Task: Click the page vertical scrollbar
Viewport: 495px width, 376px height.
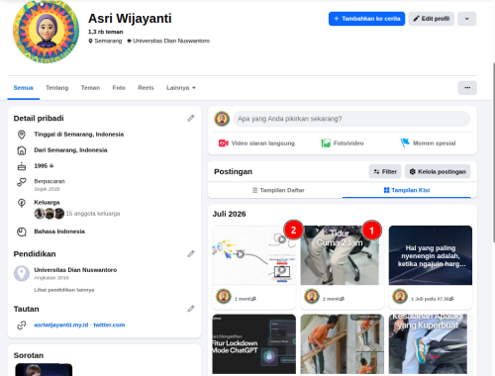Action: (493, 151)
